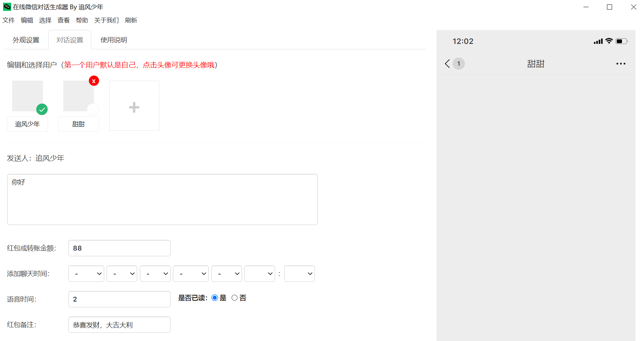Open the 帮助 menu
640x341 pixels.
pyautogui.click(x=82, y=20)
